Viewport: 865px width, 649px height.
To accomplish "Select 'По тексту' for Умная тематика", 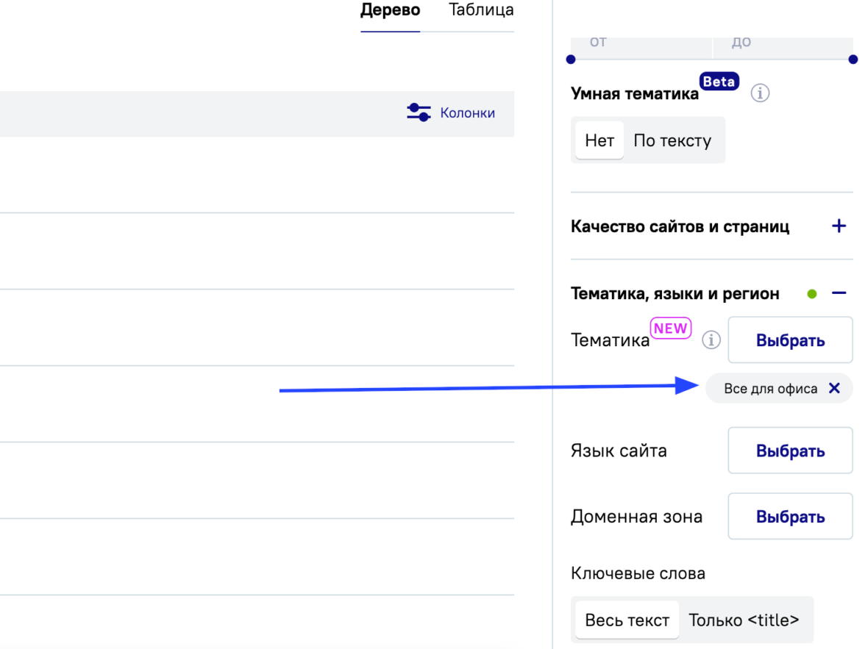I will point(672,140).
